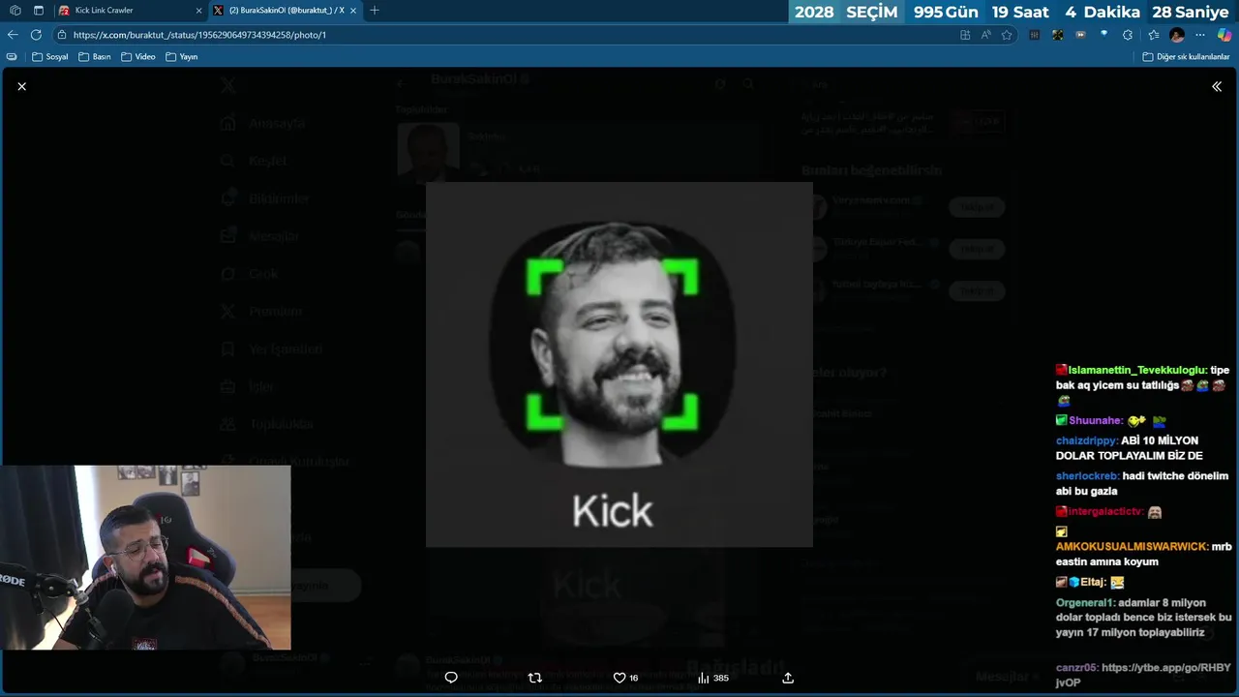The width and height of the screenshot is (1239, 697).
Task: Click the intergalactictv chat username
Action: click(x=1106, y=511)
